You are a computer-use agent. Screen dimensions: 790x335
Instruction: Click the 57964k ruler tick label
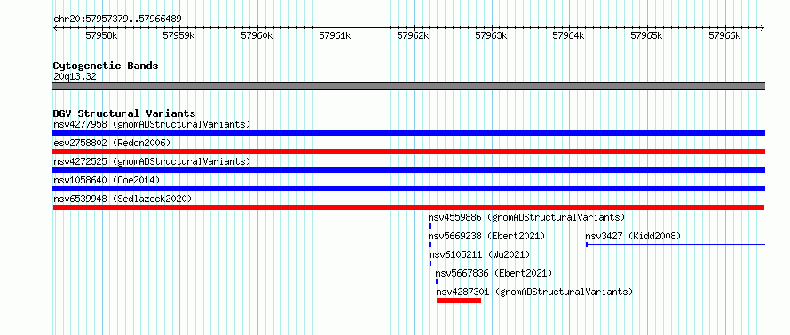(x=569, y=35)
